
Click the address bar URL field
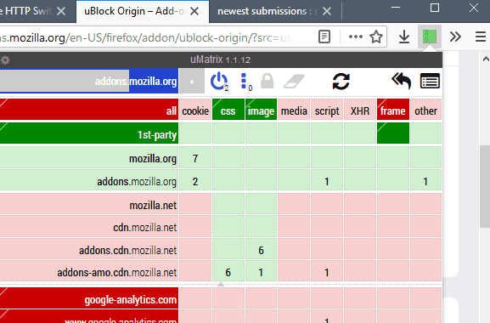tap(156, 37)
